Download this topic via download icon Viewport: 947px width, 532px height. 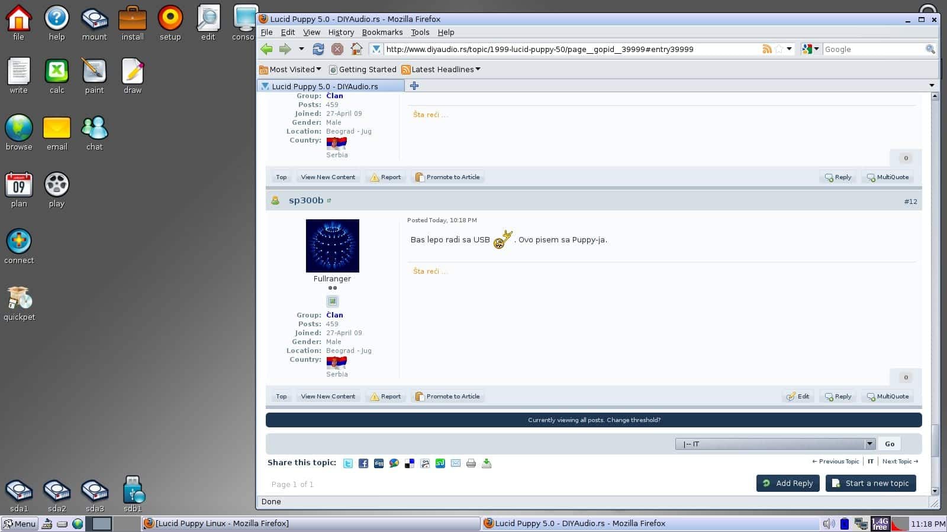click(x=487, y=463)
